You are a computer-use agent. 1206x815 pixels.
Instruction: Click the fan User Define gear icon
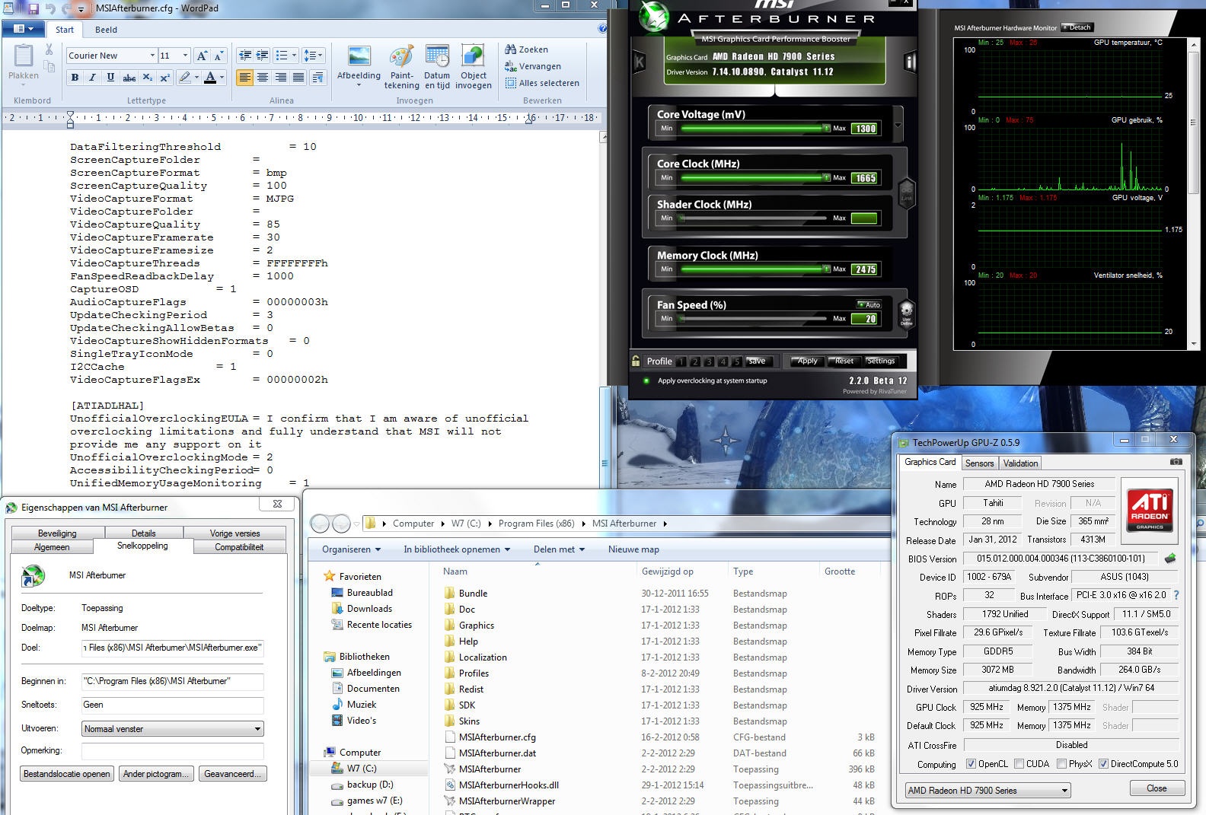click(x=906, y=312)
